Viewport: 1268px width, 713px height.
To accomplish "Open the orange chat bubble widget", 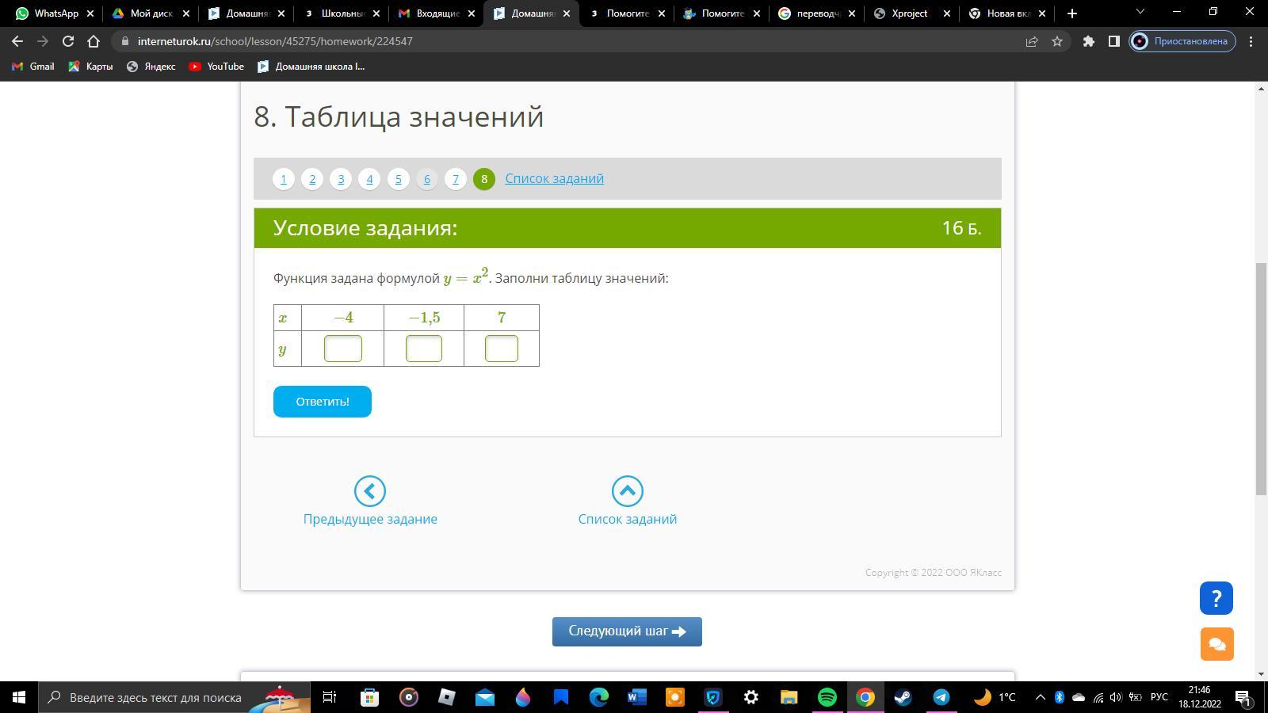I will (1216, 643).
